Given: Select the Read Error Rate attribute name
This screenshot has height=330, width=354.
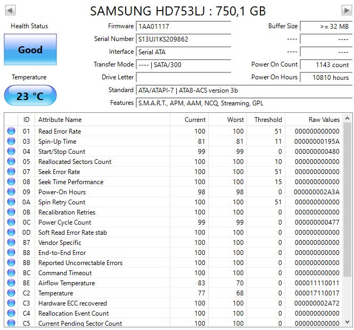Looking at the screenshot, I should pos(60,131).
